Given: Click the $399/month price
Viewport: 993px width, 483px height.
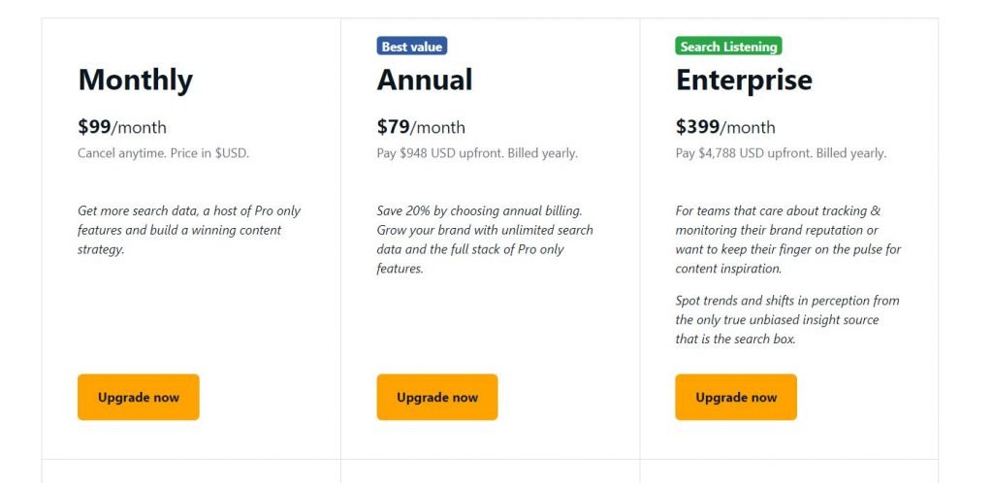Looking at the screenshot, I should coord(725,127).
